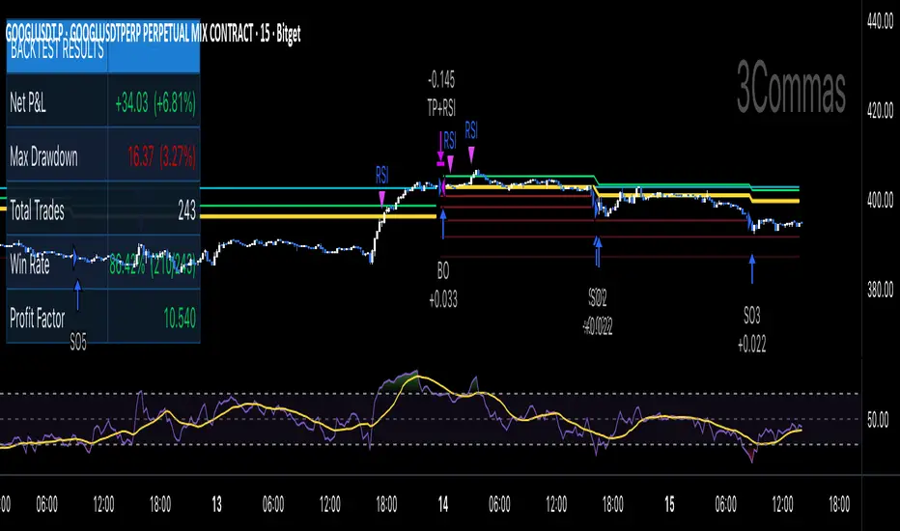Click date 13 on the time axis
The width and height of the screenshot is (900, 531).
coord(216,505)
